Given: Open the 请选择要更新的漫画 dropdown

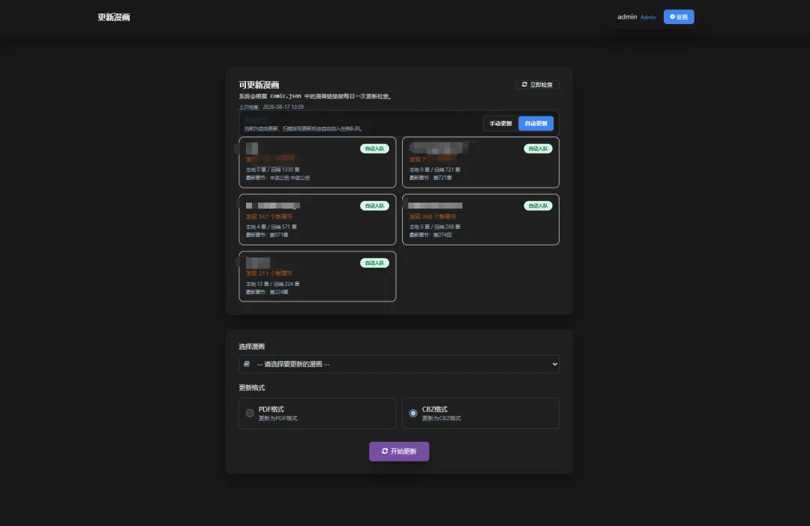Looking at the screenshot, I should point(399,364).
